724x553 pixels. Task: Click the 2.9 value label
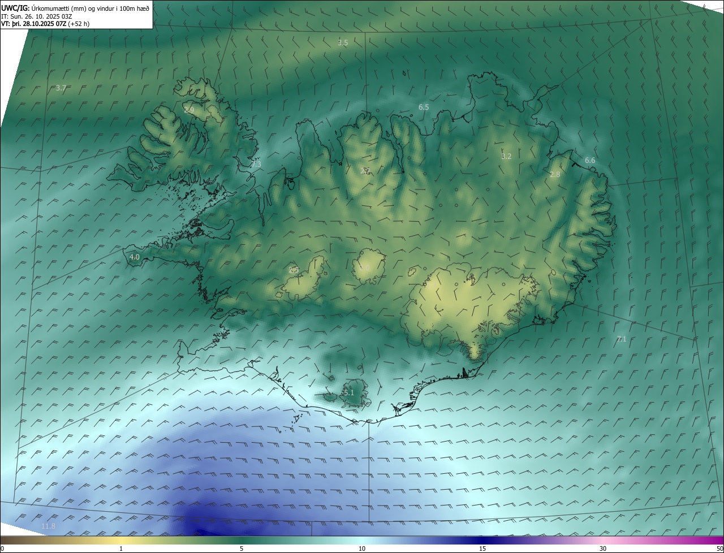189,110
